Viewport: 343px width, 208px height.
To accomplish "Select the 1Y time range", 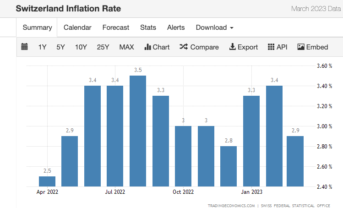I will (x=43, y=47).
